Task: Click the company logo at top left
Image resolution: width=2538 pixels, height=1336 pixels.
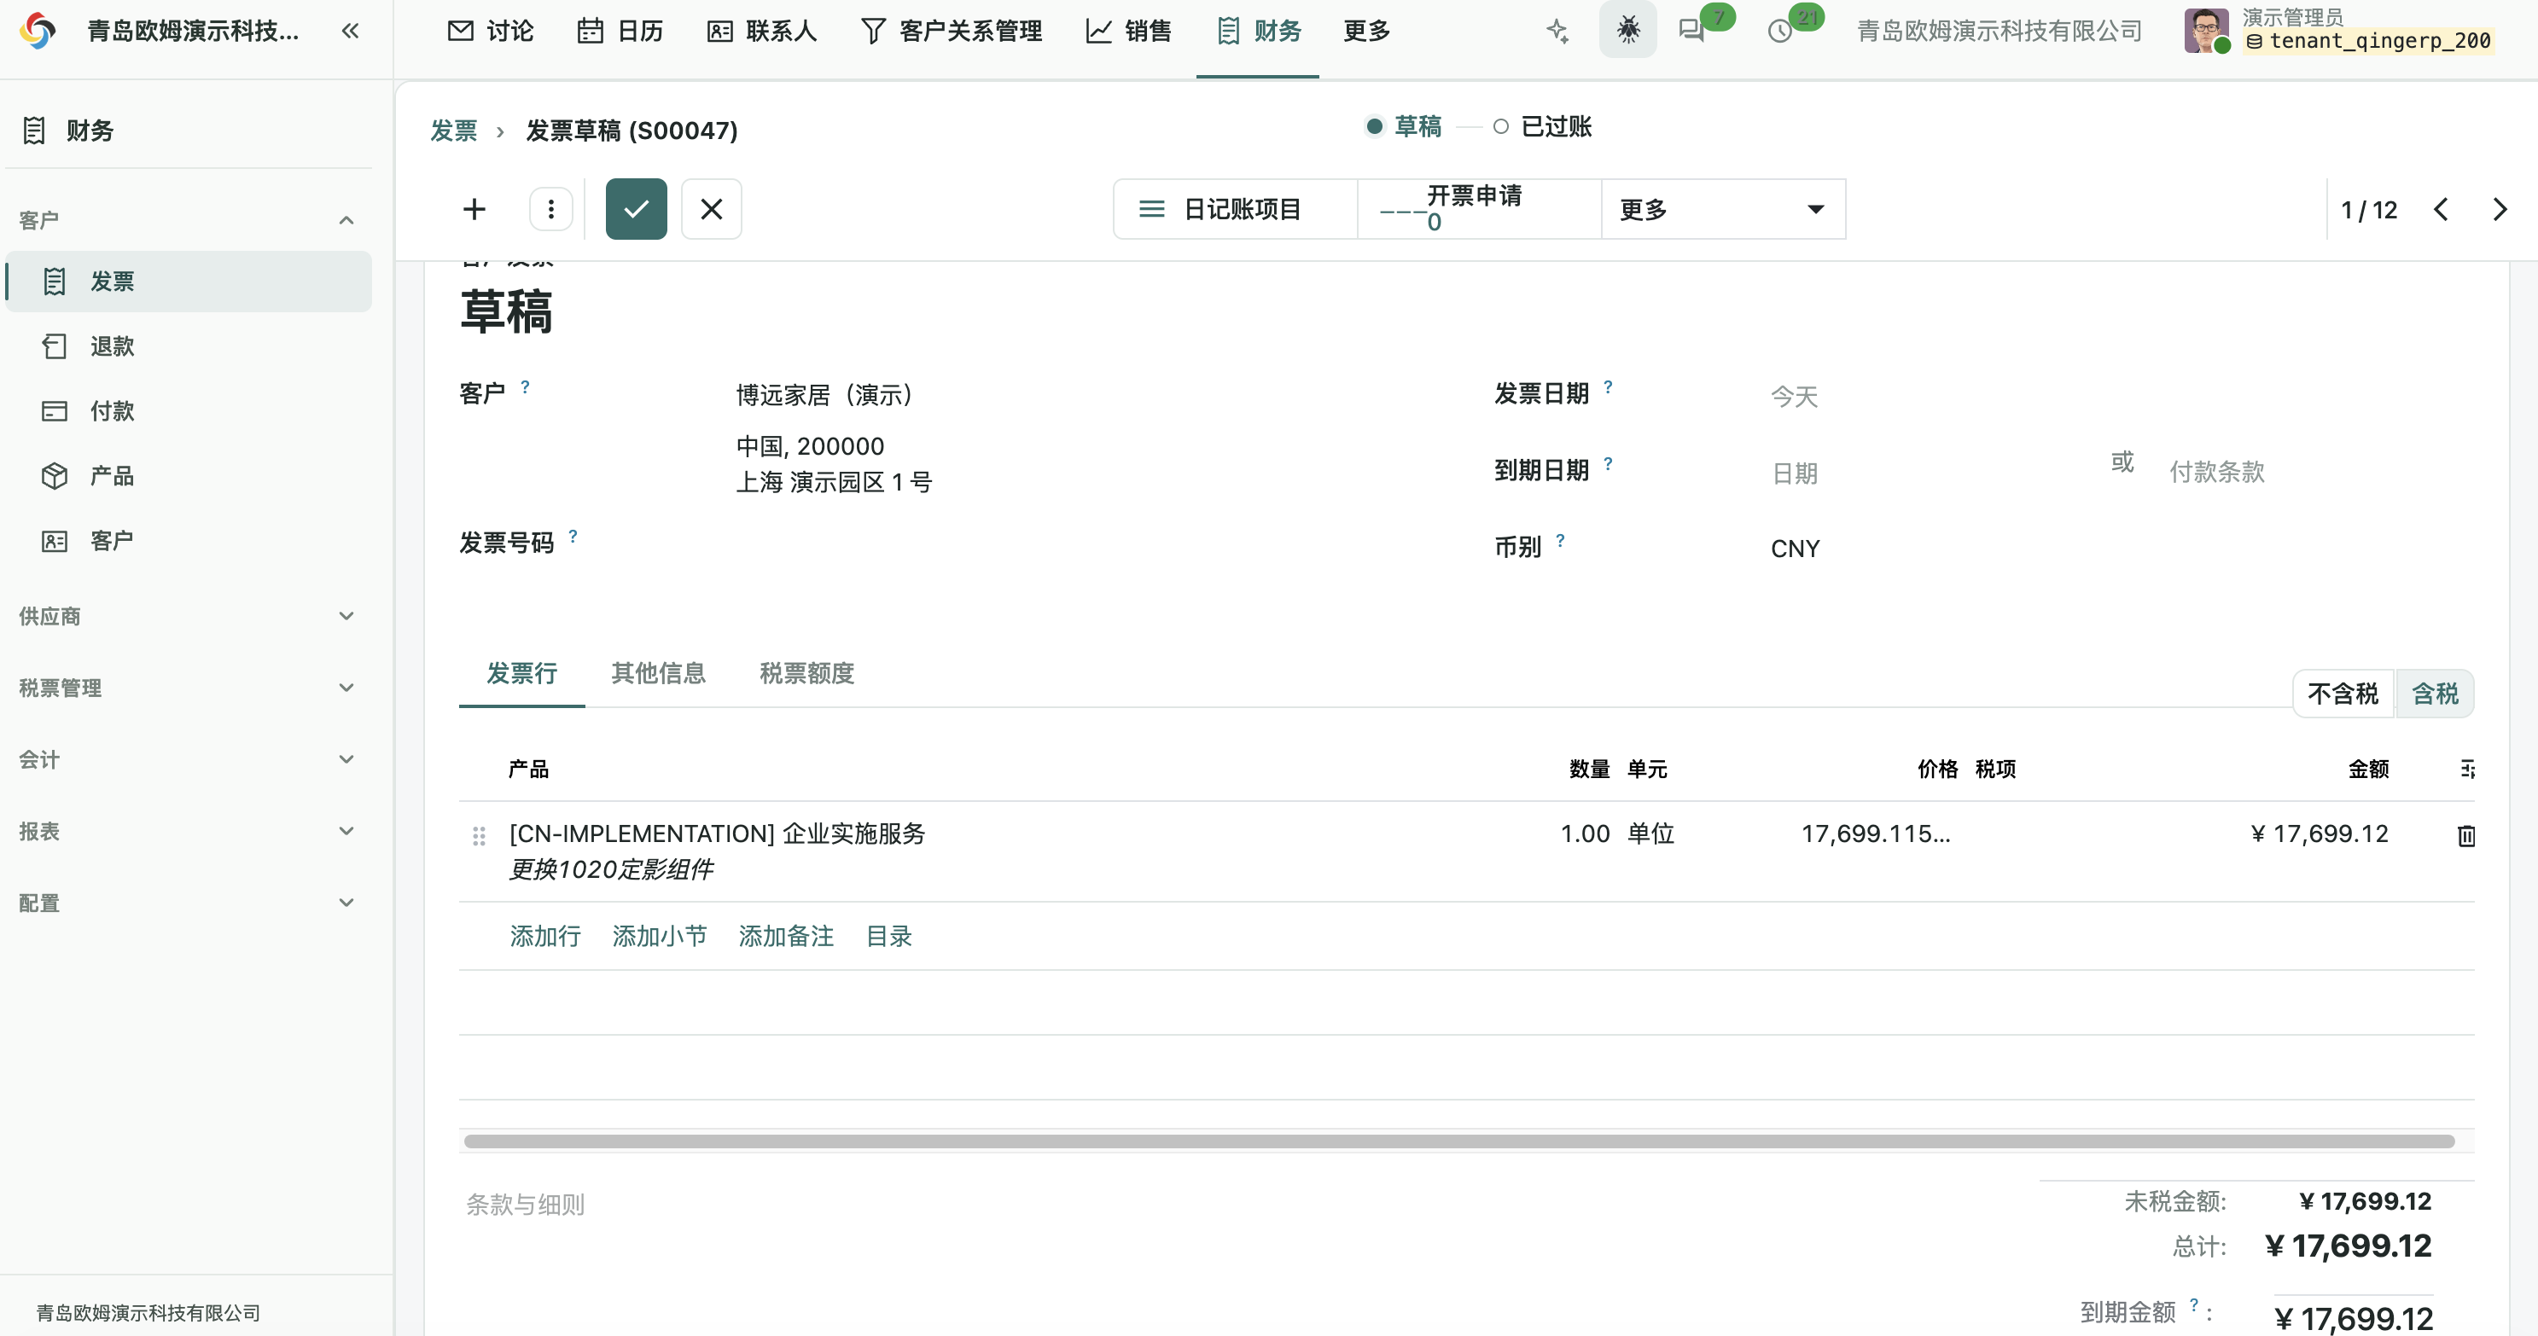Action: [38, 31]
